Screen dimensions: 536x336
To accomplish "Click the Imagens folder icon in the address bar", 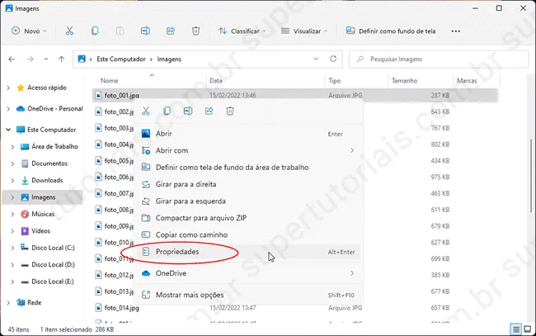I will point(82,59).
